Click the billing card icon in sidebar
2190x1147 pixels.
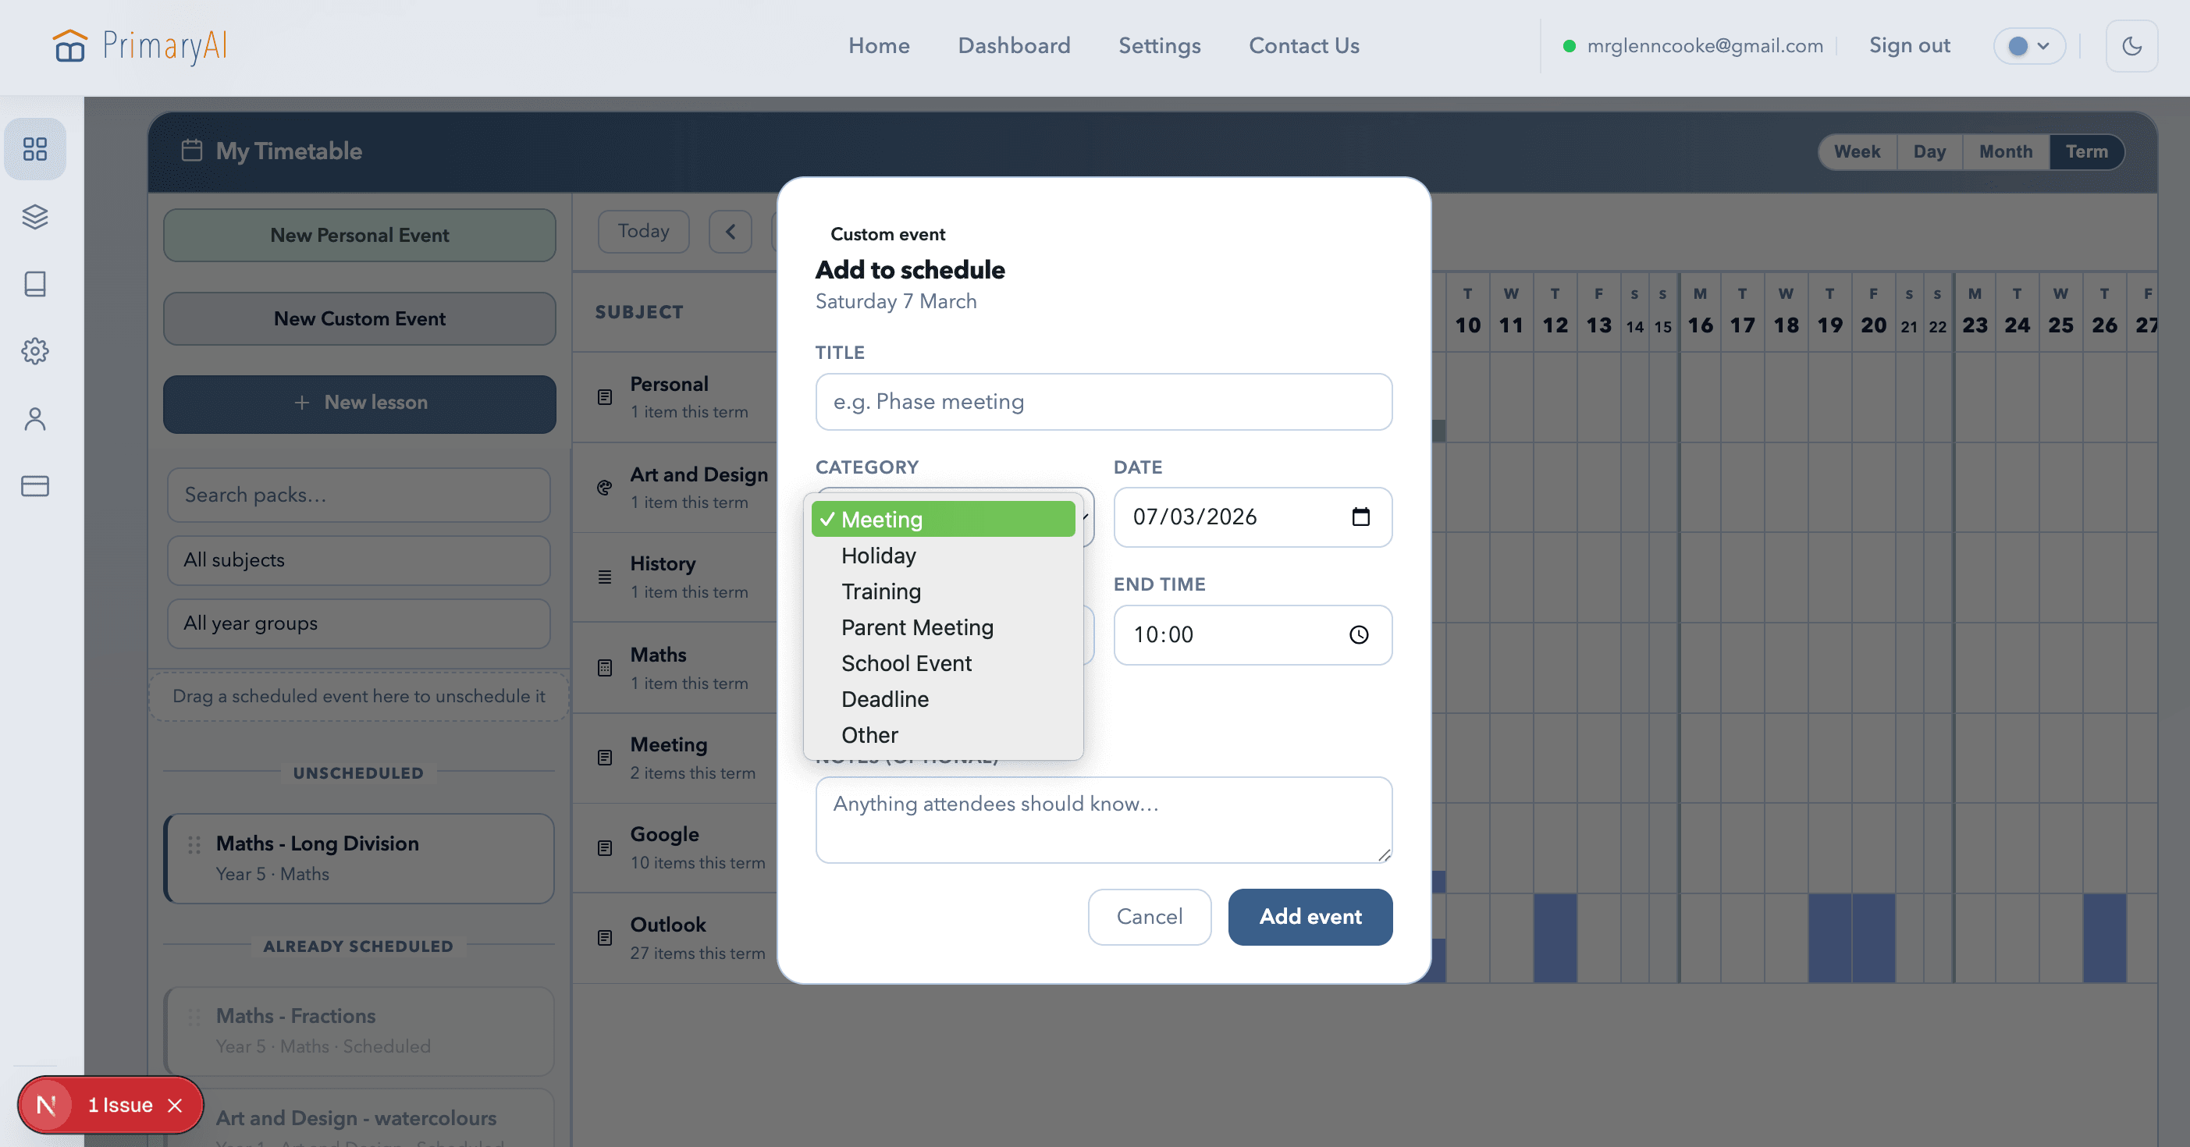click(x=35, y=485)
